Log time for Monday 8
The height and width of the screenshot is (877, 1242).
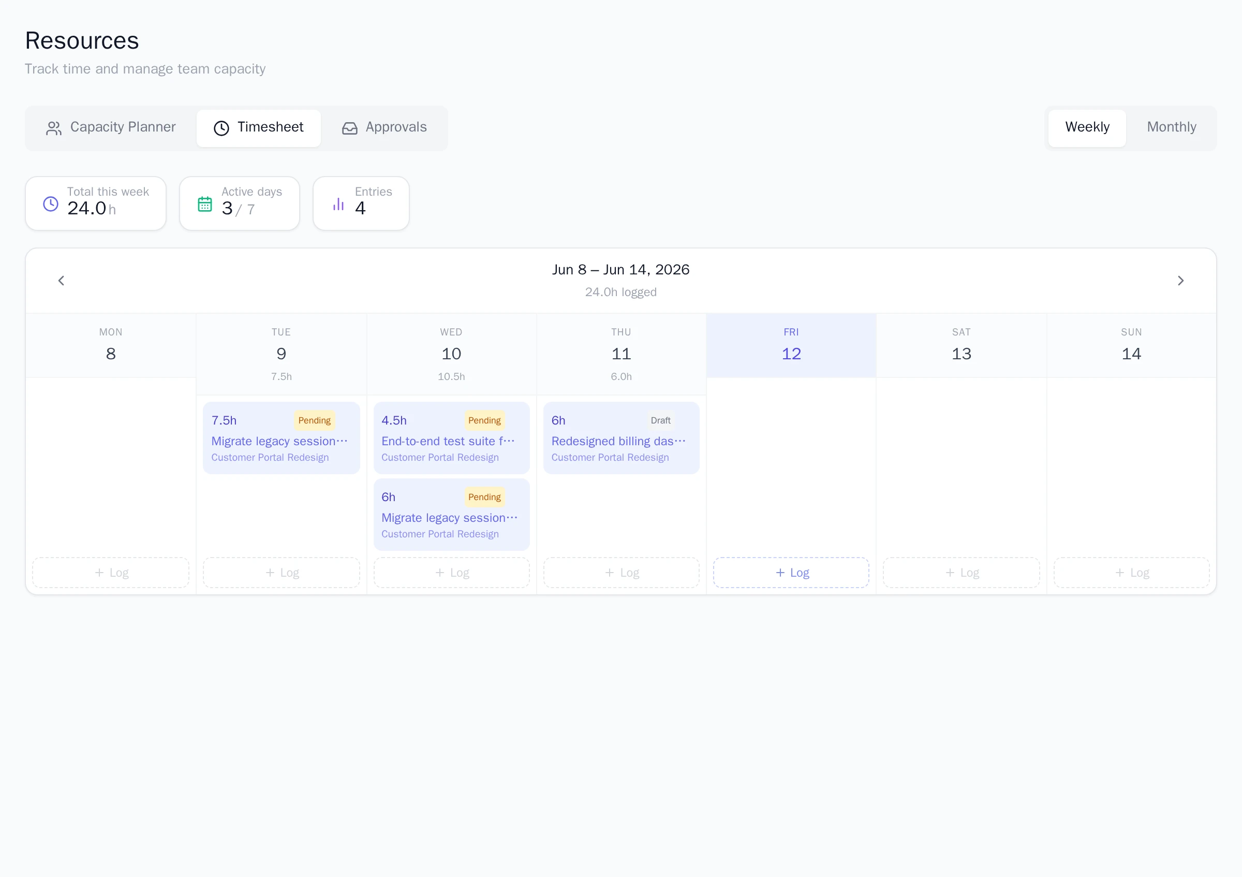(111, 573)
